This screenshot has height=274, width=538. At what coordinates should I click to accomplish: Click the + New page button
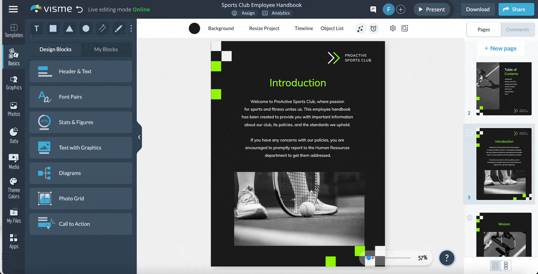point(501,48)
